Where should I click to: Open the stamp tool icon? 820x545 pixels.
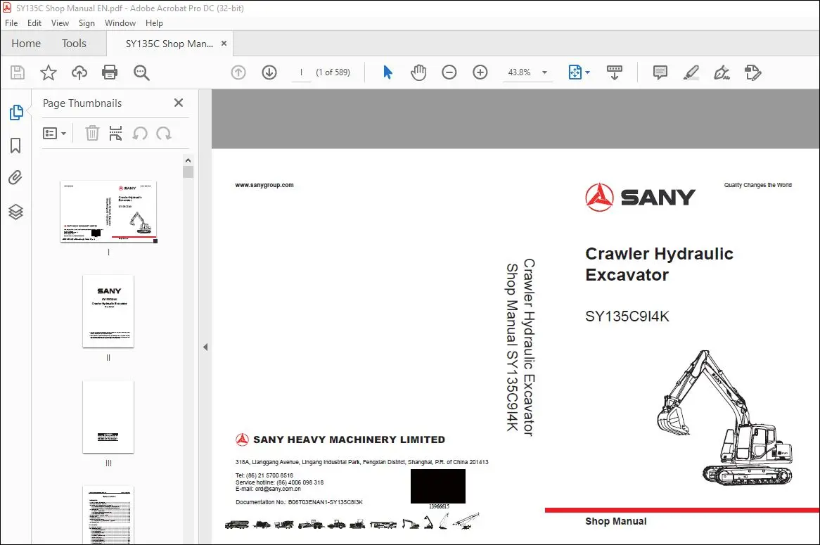pos(753,72)
